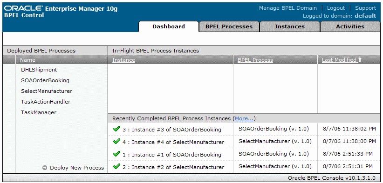Click the BPEL Control title text
383x183 pixels.
coord(24,15)
